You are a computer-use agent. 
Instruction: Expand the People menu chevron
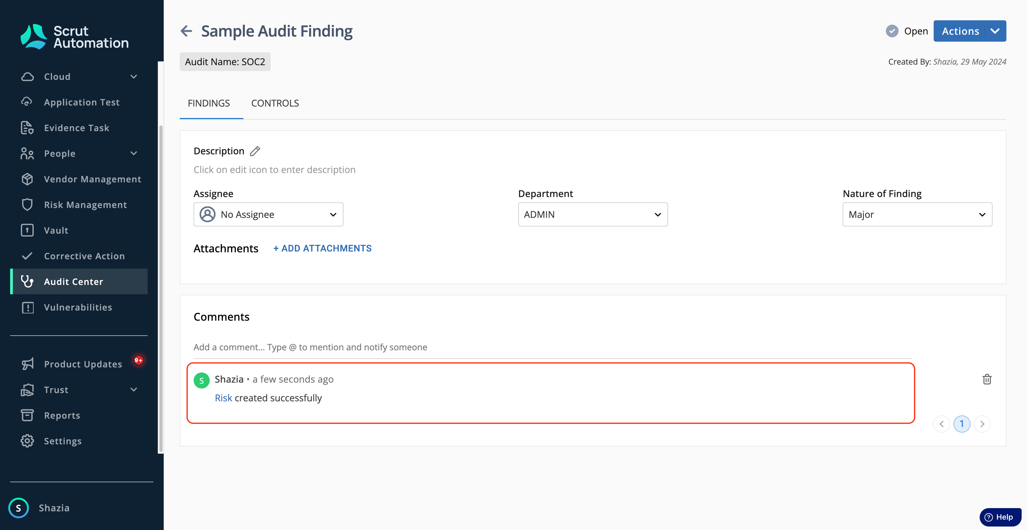pos(134,154)
